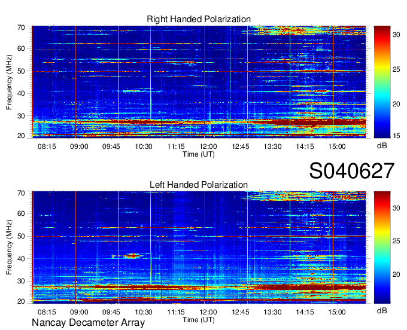Click the 09:00 tick on Right Handed plot

[79, 146]
